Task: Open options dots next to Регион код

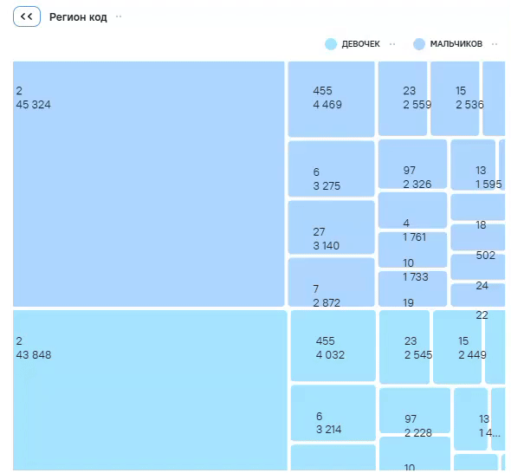Action: pyautogui.click(x=119, y=16)
